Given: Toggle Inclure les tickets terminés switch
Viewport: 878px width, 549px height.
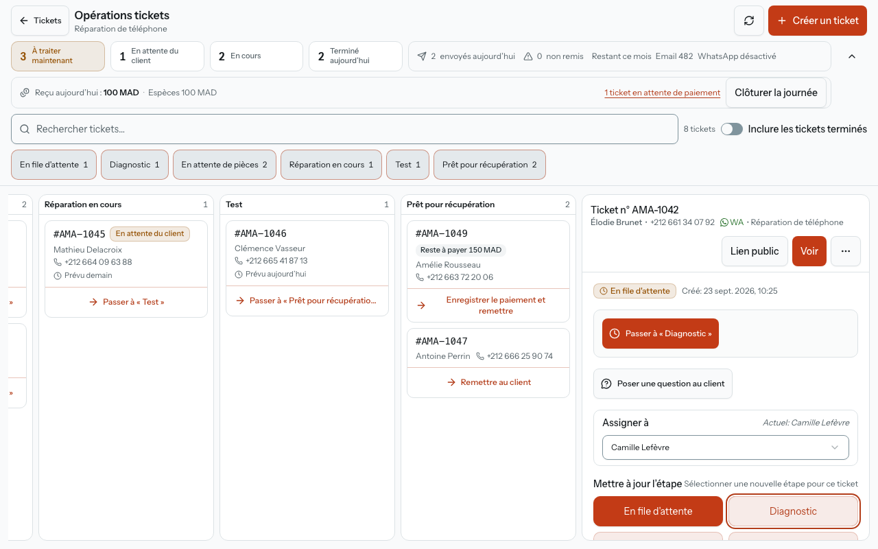Looking at the screenshot, I should pos(732,129).
